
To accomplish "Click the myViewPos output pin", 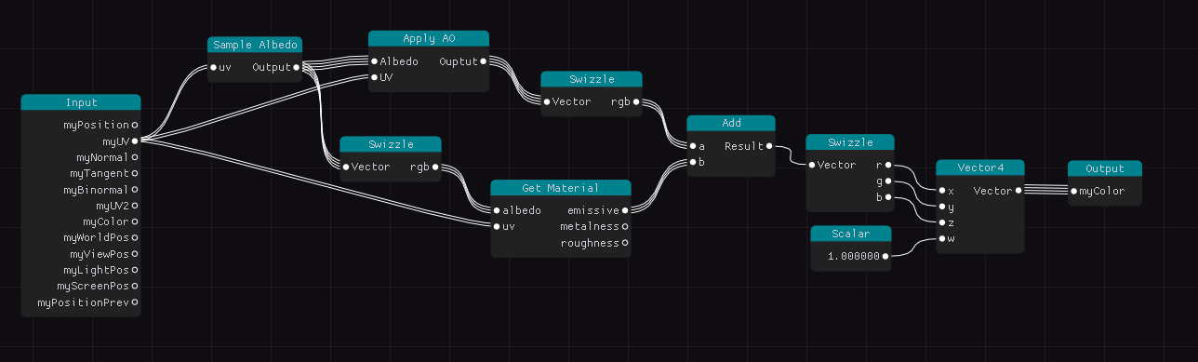I will pos(135,254).
